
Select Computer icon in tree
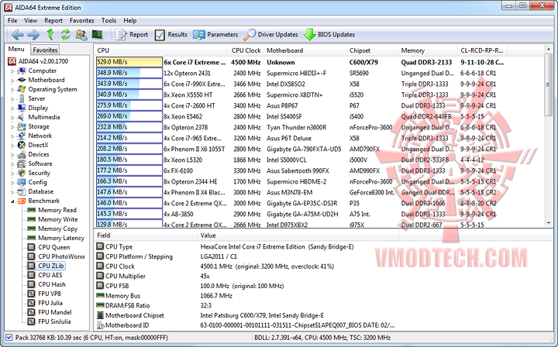tap(22, 70)
